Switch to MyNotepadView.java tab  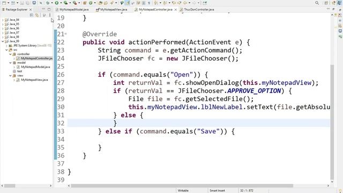pyautogui.click(x=111, y=10)
